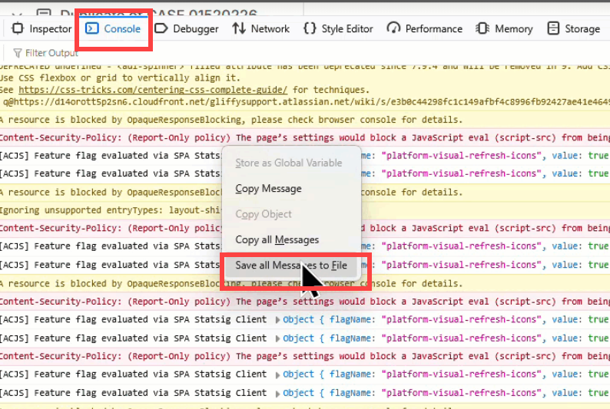Open the Debugger panel icon
This screenshot has height=409, width=610.
coord(161,28)
